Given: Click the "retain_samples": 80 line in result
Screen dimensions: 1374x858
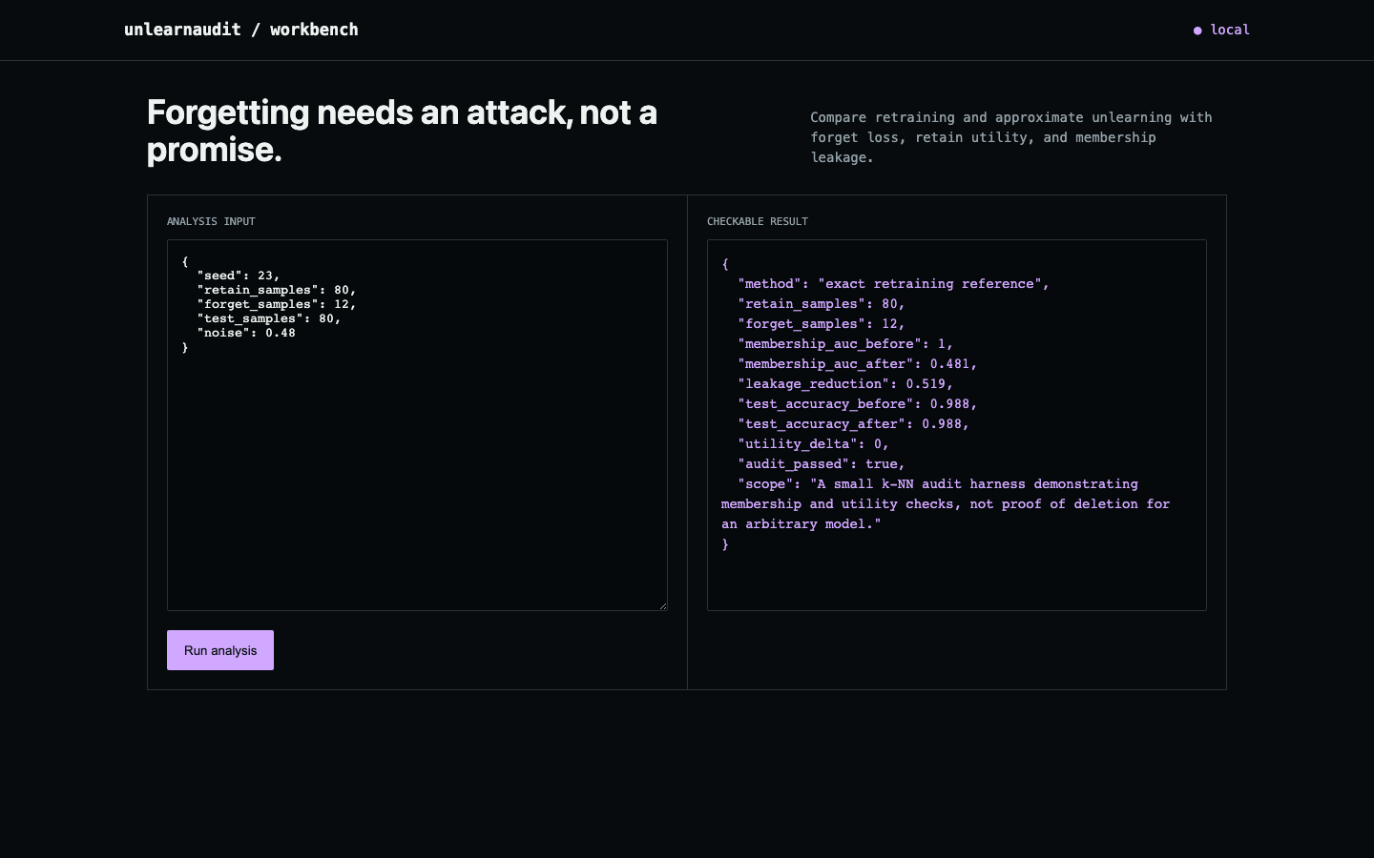Looking at the screenshot, I should click(821, 303).
